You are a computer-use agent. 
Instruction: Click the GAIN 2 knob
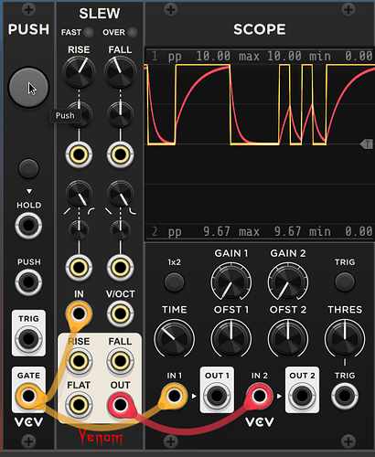(288, 282)
